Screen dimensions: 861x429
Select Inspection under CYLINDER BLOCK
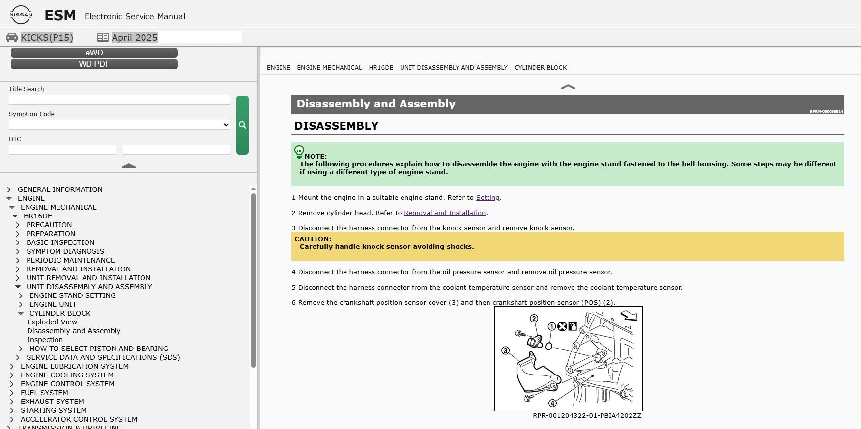coord(45,340)
